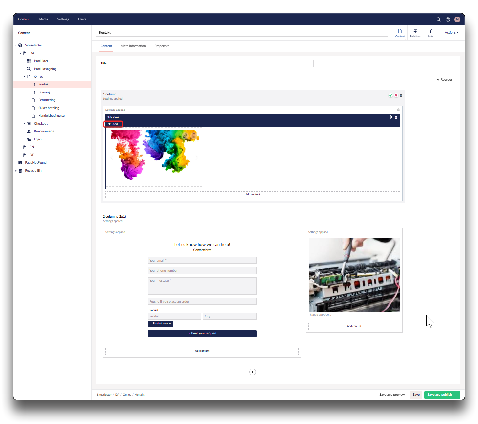Open Slideshow settings gear icon
478x424 pixels.
[x=390, y=117]
